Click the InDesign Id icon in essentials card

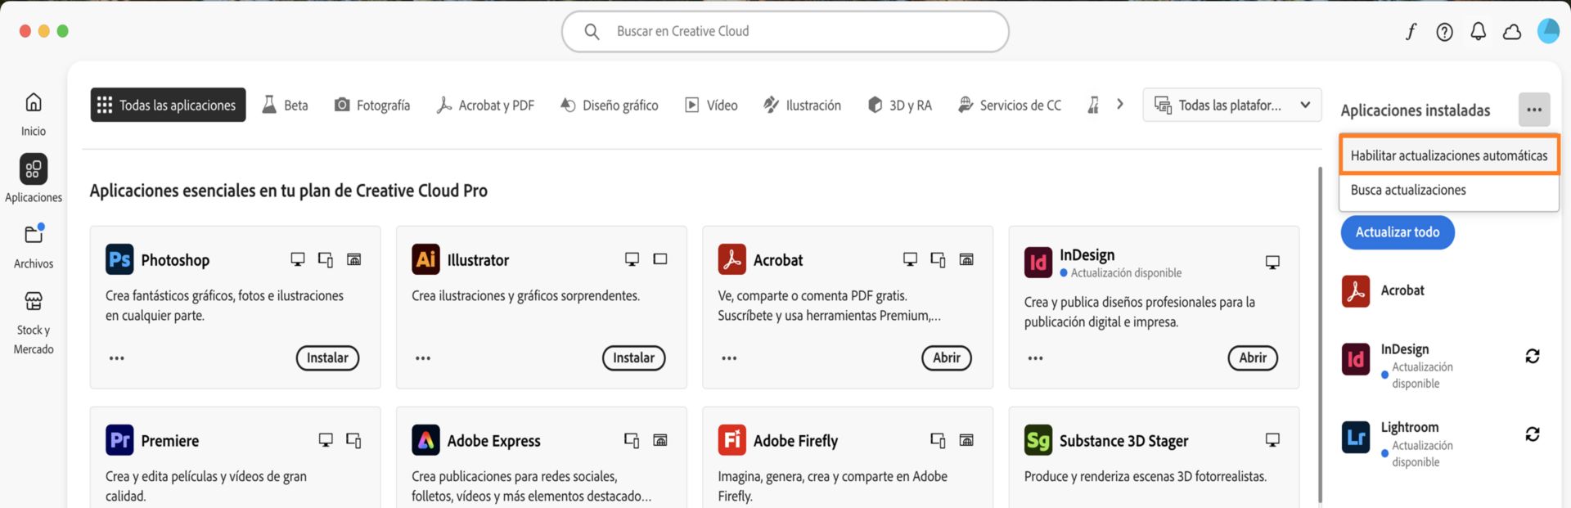click(1038, 263)
